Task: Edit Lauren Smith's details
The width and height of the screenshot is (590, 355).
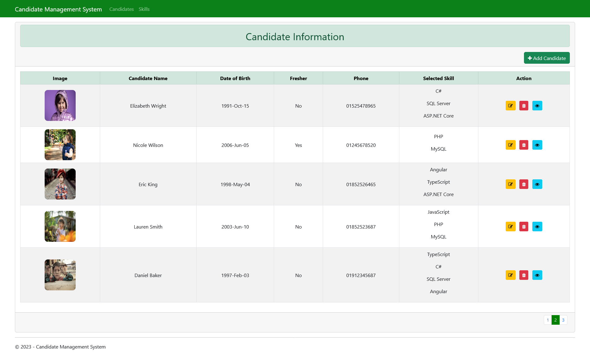Action: tap(510, 226)
